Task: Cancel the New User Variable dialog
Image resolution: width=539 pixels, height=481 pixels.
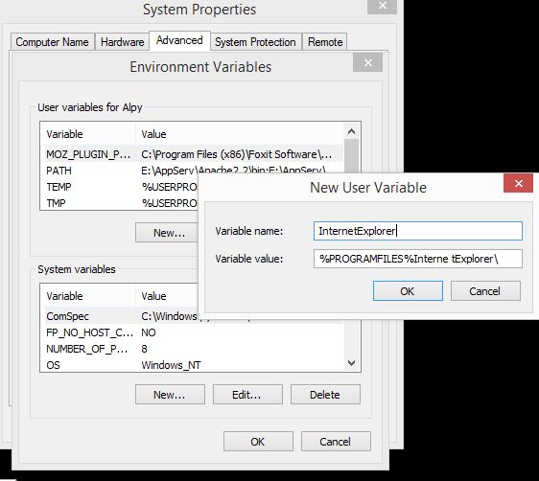Action: pos(485,290)
